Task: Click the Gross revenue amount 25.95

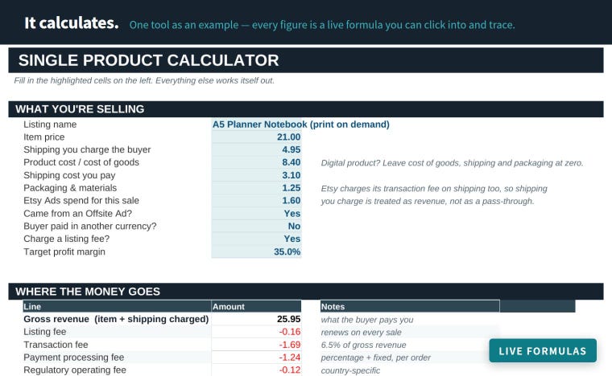Action: pos(256,319)
